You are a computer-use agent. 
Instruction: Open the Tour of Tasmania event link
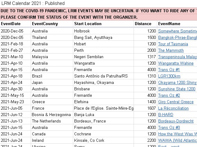tap(173, 44)
